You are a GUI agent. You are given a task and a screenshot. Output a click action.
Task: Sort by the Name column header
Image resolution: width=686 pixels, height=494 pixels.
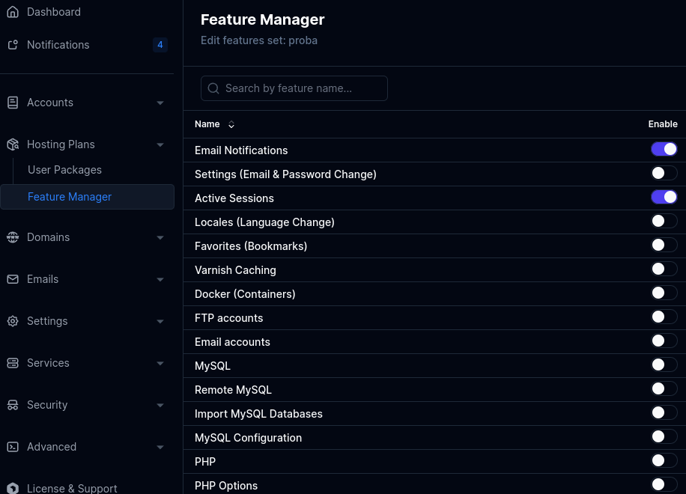click(x=207, y=124)
